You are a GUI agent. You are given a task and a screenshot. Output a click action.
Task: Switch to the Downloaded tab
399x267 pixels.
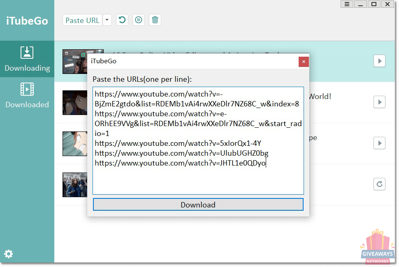click(27, 96)
